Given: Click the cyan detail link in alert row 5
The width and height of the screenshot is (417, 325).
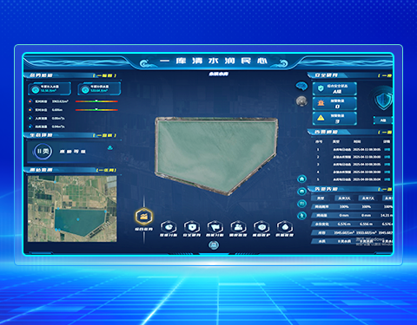Looking at the screenshot, I should [387, 179].
